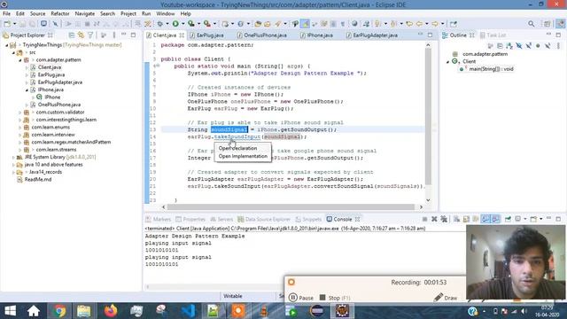
Task: Click the editor horizontal scrollbar
Action: (291, 206)
